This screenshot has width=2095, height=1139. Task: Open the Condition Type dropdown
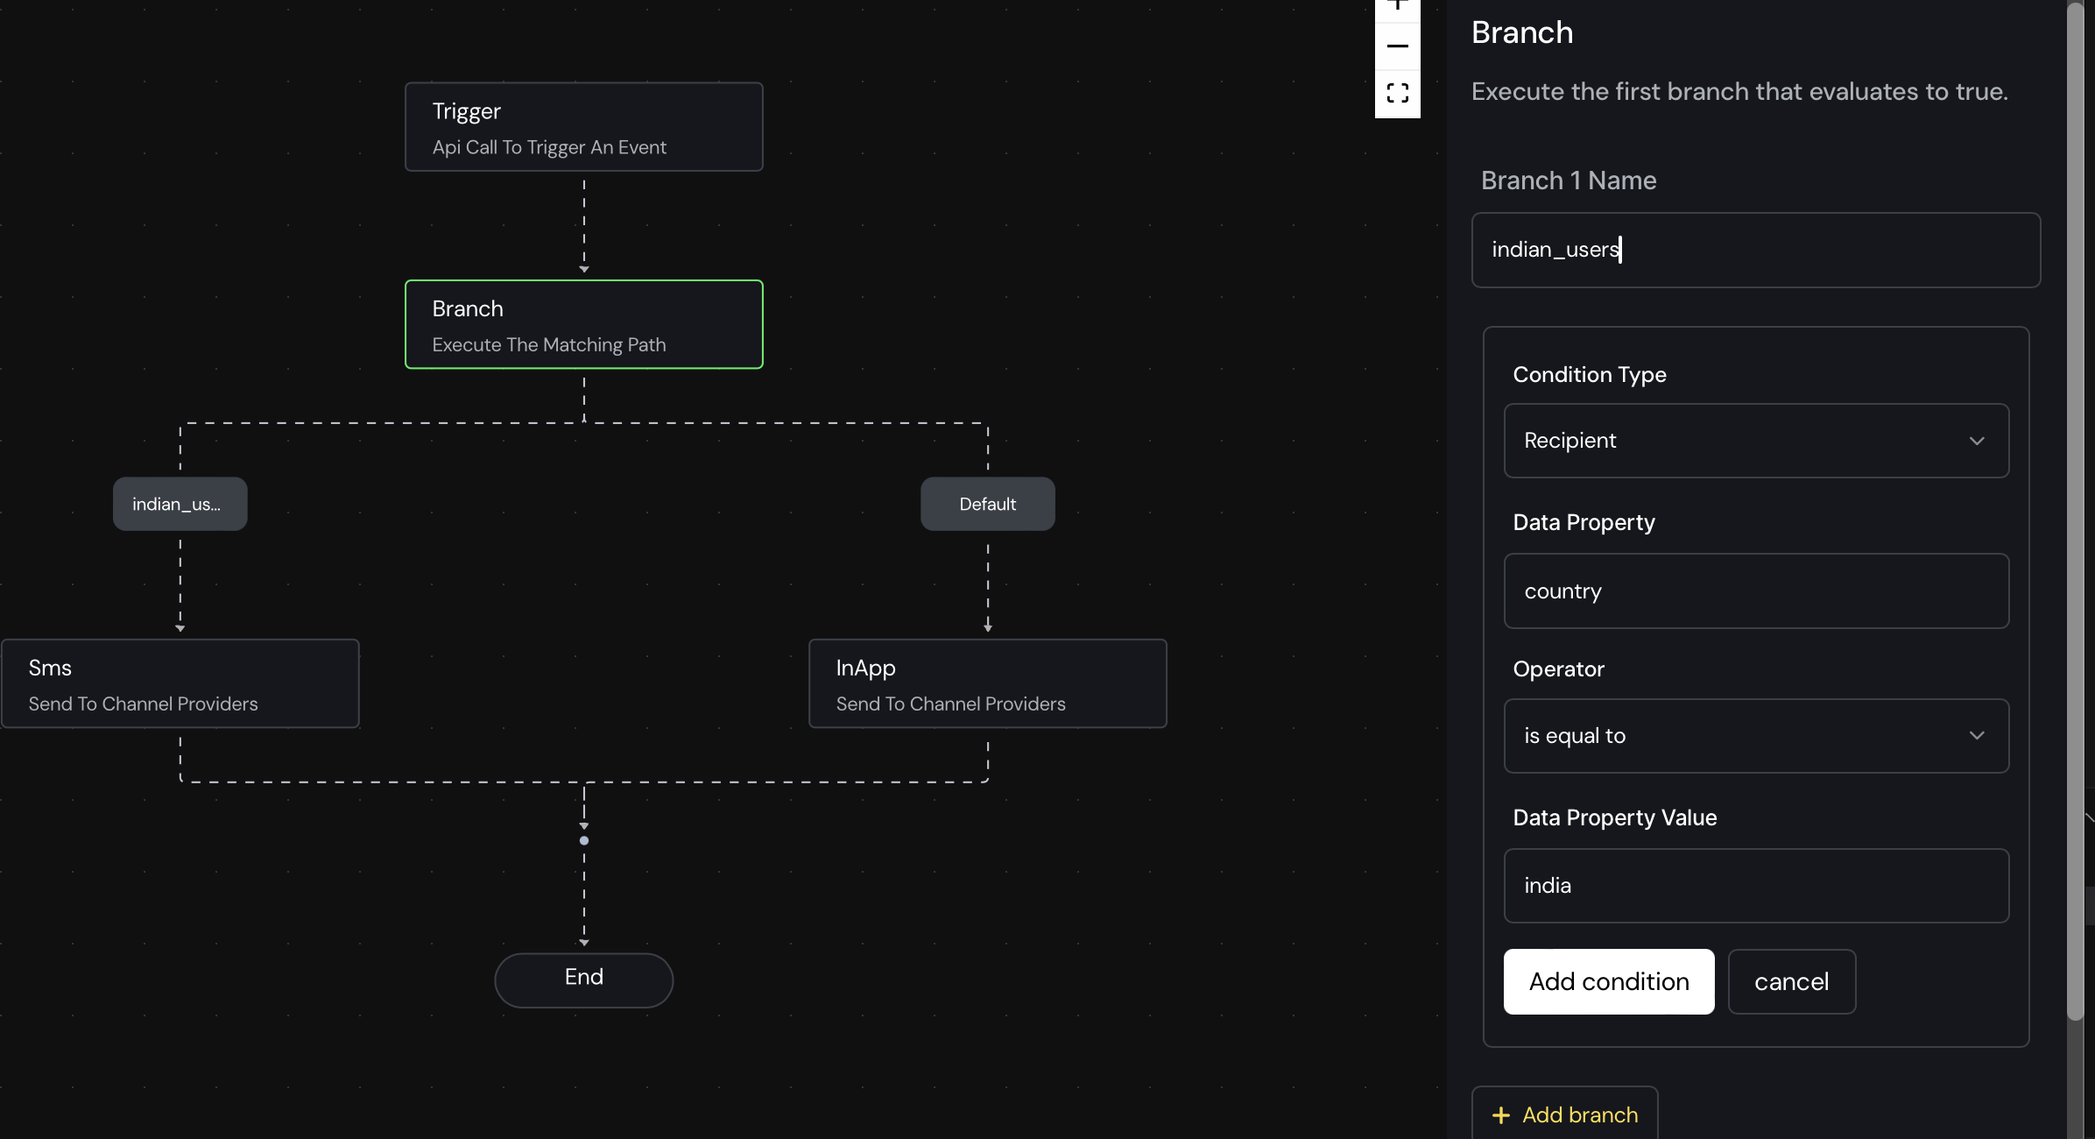tap(1756, 441)
